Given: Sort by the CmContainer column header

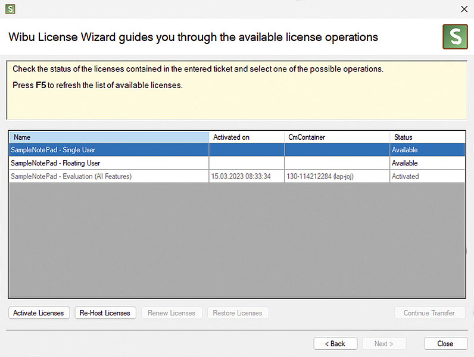Looking at the screenshot, I should [337, 137].
